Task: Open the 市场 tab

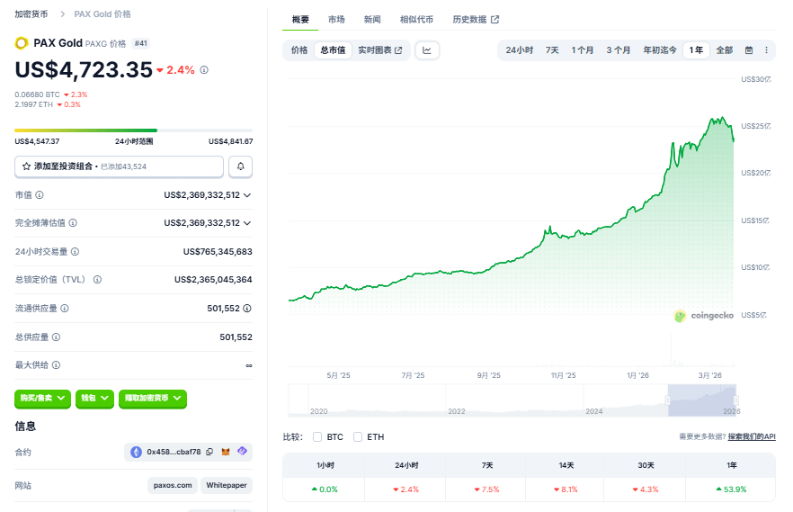Action: 336,19
